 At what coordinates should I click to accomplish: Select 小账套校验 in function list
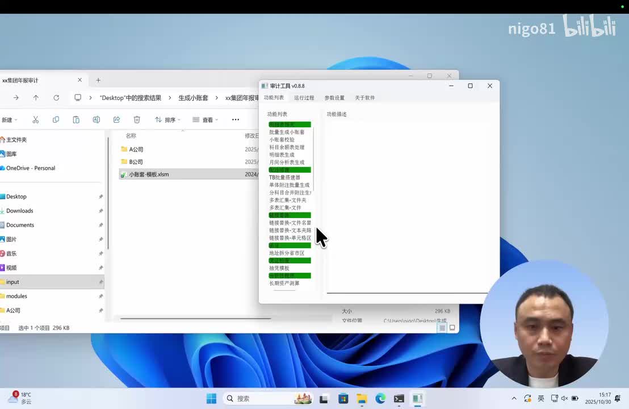click(x=282, y=140)
